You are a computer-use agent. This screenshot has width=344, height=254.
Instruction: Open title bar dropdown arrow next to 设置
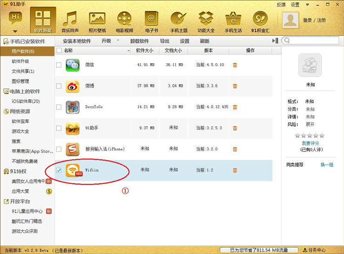coord(307,5)
